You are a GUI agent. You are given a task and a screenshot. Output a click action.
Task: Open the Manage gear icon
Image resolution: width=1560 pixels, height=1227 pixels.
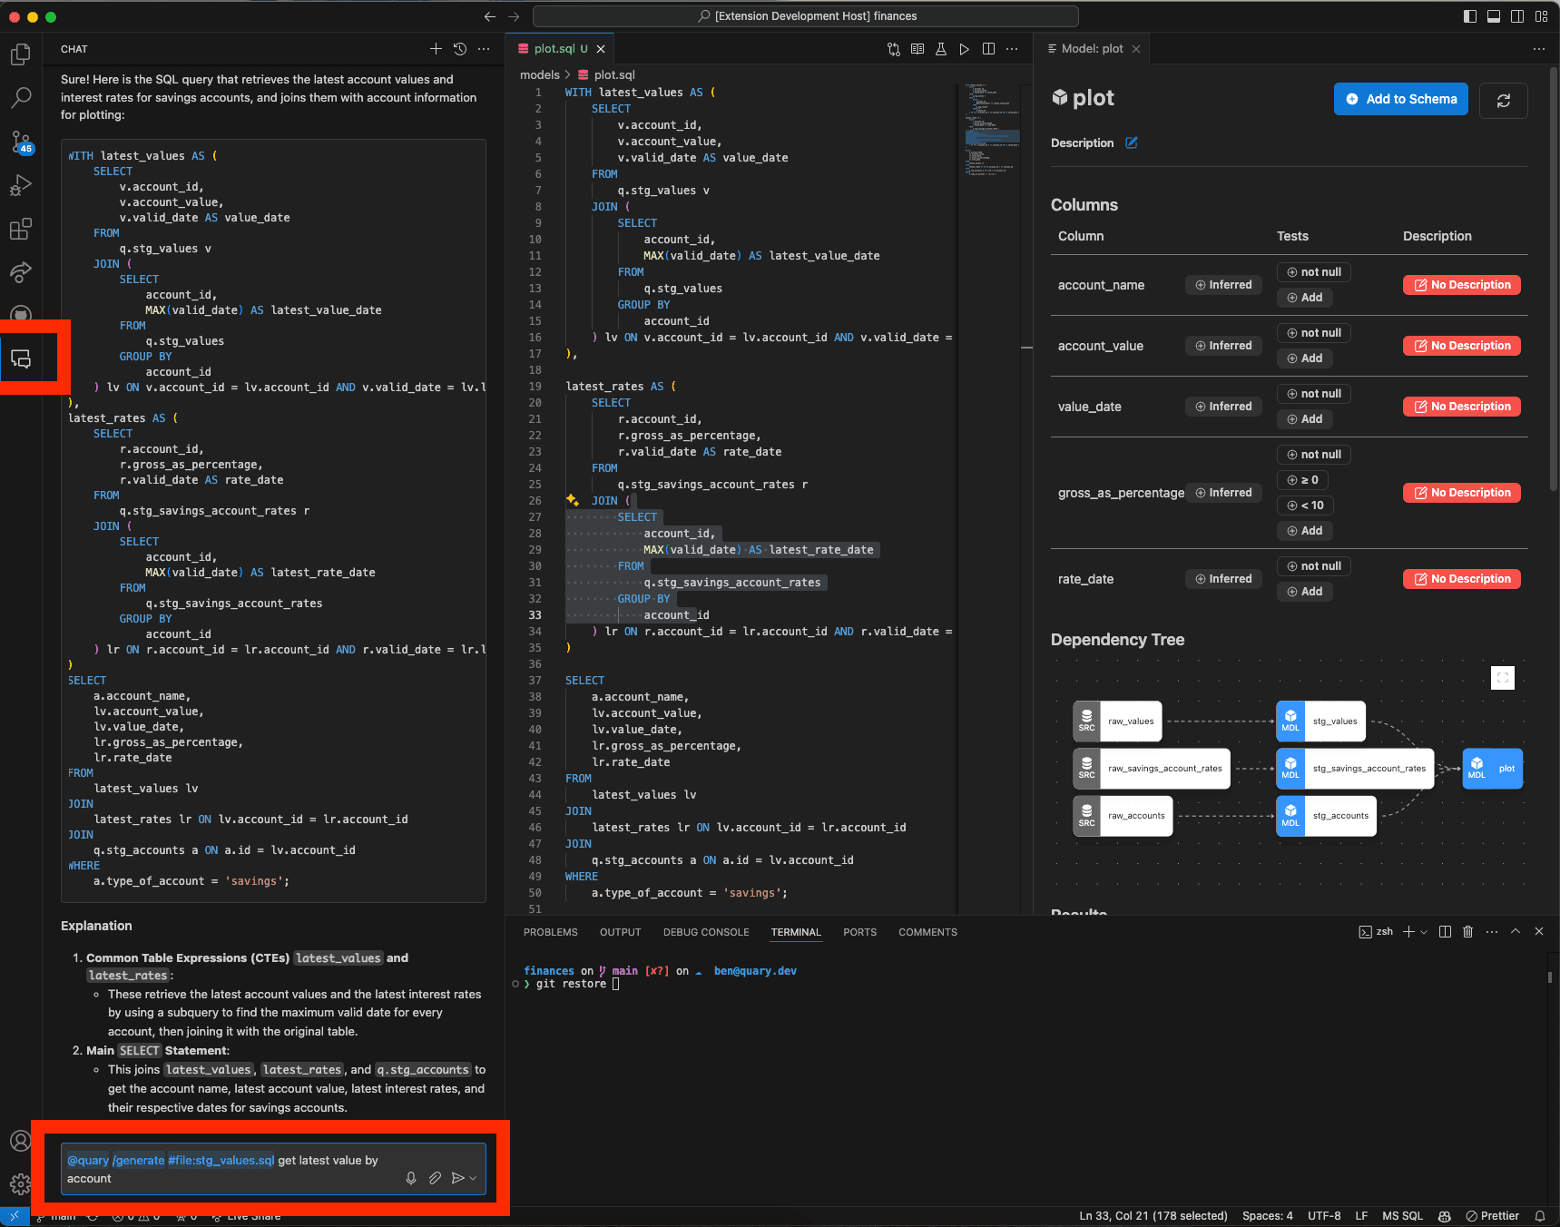(20, 1183)
